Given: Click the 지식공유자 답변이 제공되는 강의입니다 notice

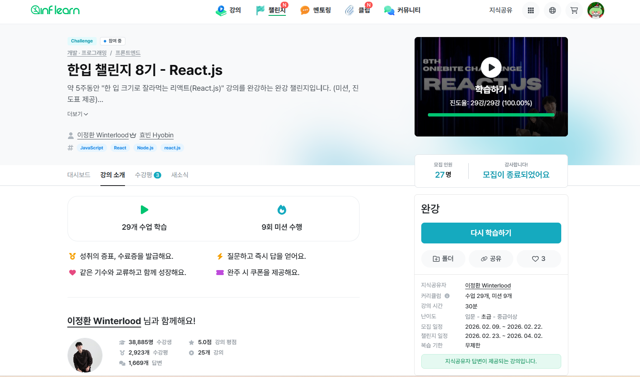Looking at the screenshot, I should [491, 361].
